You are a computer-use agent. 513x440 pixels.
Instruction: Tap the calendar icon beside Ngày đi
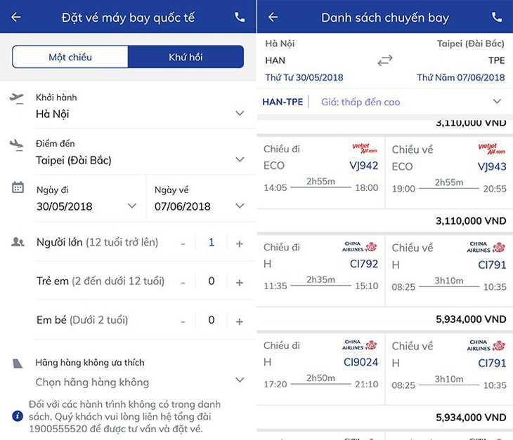pyautogui.click(x=18, y=187)
